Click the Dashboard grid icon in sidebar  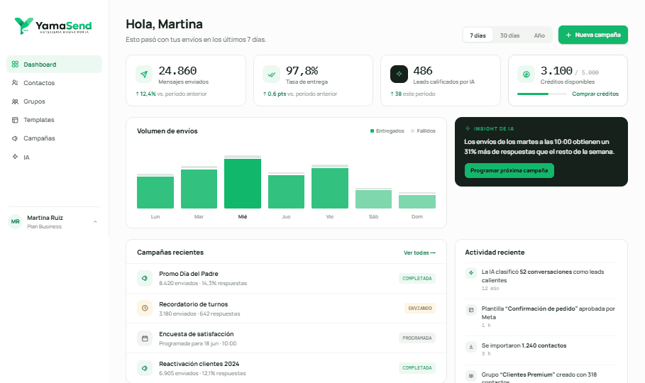[x=15, y=64]
